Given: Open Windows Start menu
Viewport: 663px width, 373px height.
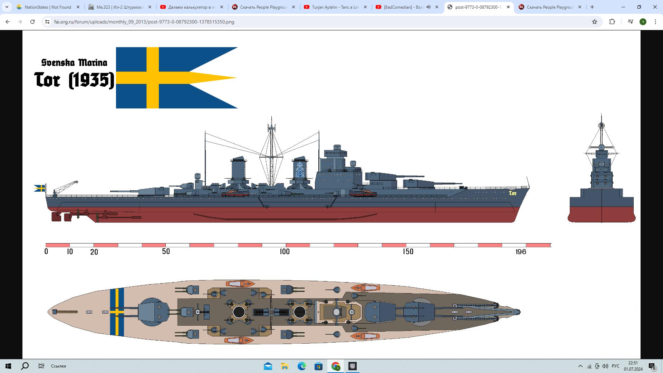Looking at the screenshot, I should 8,366.
